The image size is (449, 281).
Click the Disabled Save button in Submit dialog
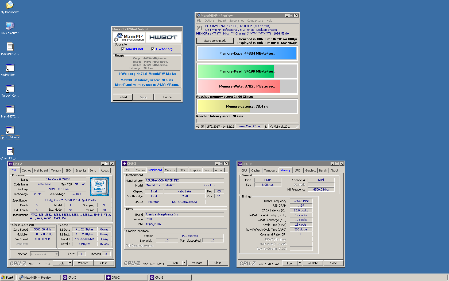click(x=144, y=97)
